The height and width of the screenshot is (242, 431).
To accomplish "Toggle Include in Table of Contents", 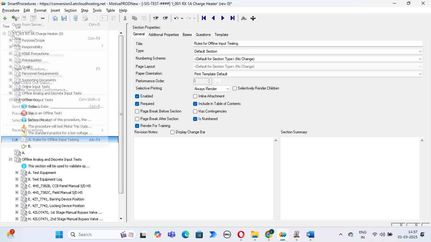I will [195, 104].
